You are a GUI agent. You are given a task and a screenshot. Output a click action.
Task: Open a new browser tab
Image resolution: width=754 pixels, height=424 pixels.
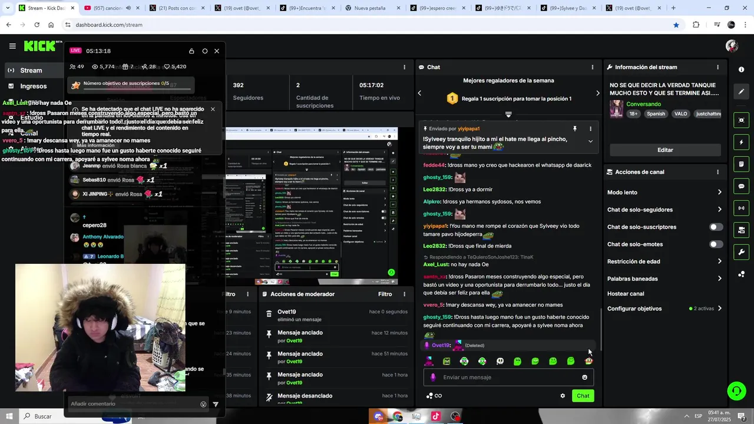tap(673, 8)
